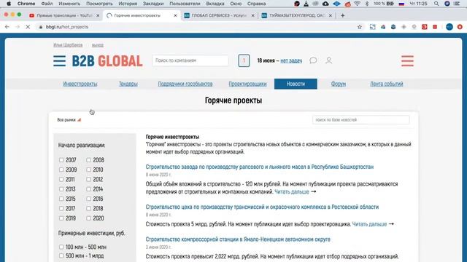467x262 pixels.
Task: Focus the Поиск по компаниям field
Action: click(190, 60)
